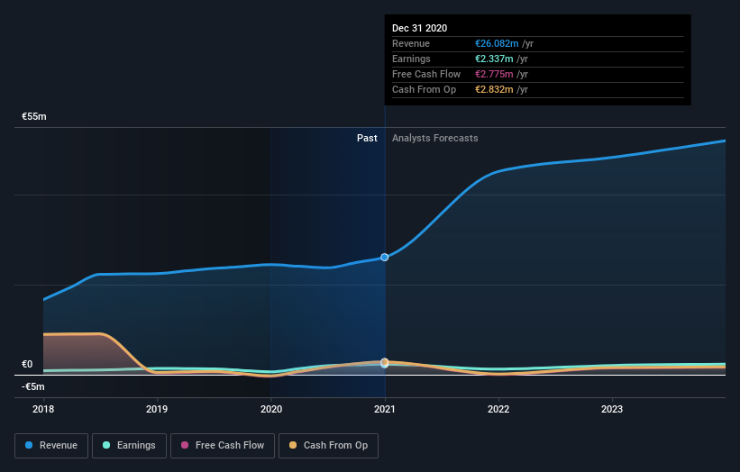Click the €55m y-axis label
The height and width of the screenshot is (472, 740).
(x=34, y=116)
